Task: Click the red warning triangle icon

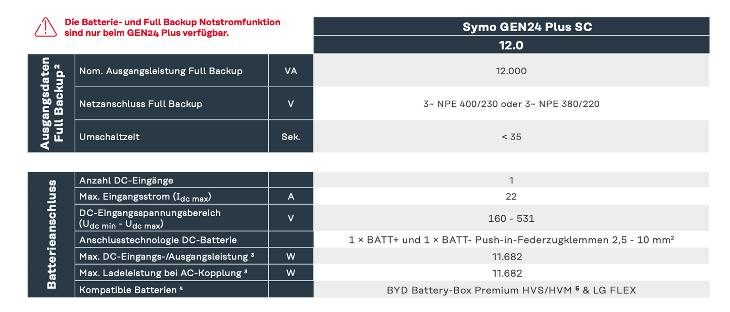Action: pos(45,27)
